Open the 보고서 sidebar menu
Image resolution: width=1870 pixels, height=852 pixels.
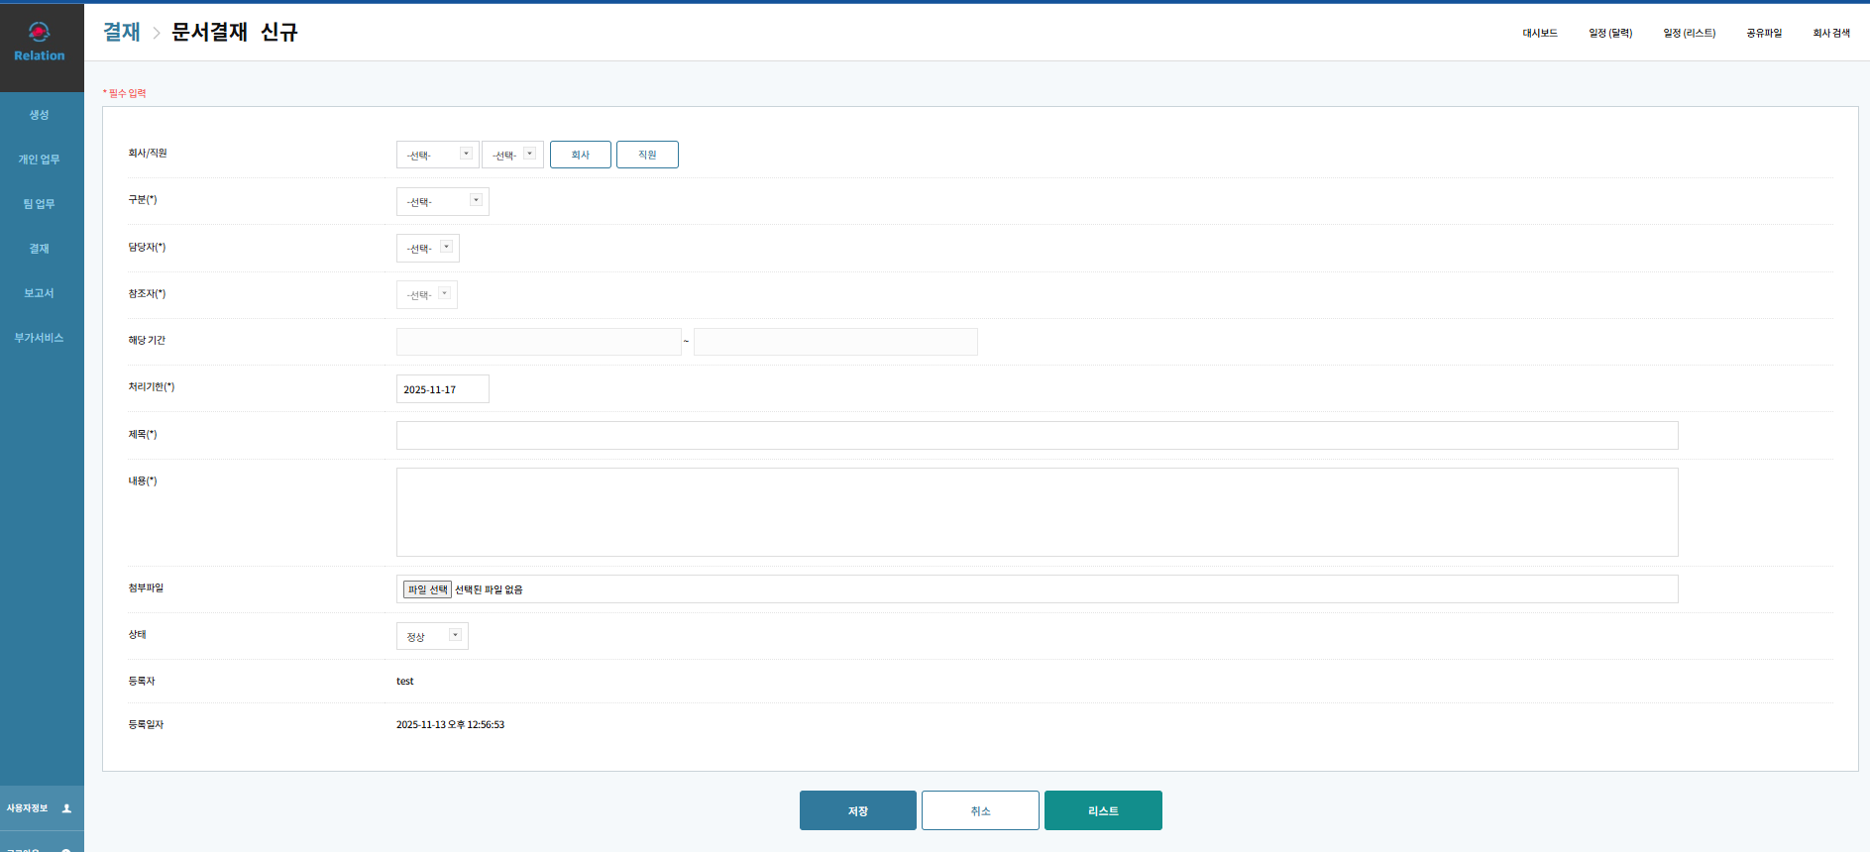tap(40, 293)
